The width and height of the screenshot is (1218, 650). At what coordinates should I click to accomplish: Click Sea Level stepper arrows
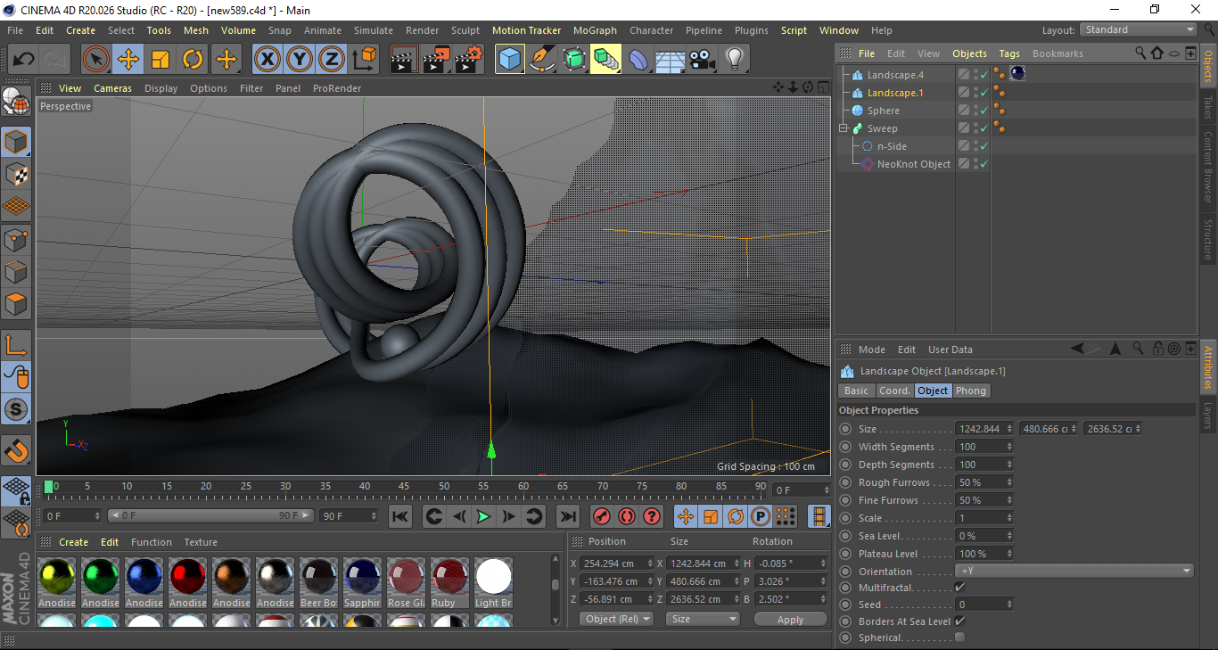(1009, 536)
